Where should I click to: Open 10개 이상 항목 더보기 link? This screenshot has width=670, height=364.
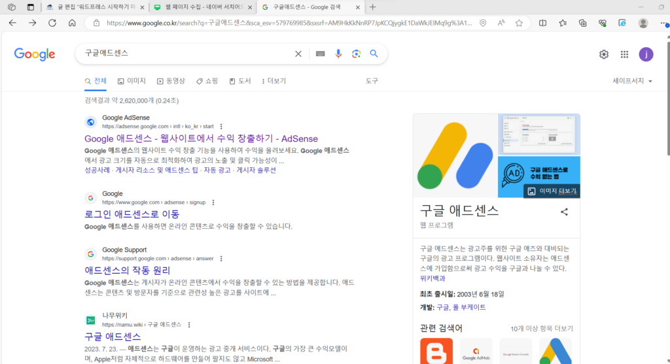point(541,329)
